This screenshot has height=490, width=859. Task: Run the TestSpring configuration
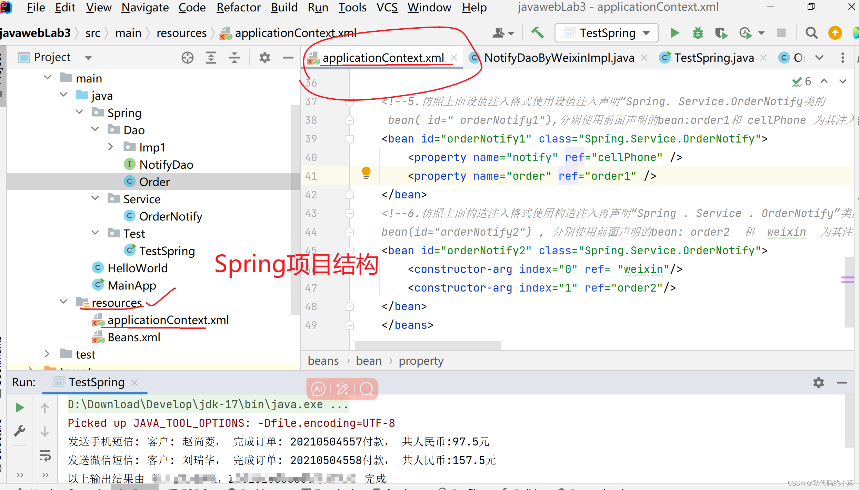pos(674,33)
